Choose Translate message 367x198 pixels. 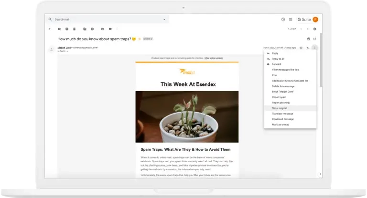(x=290, y=114)
